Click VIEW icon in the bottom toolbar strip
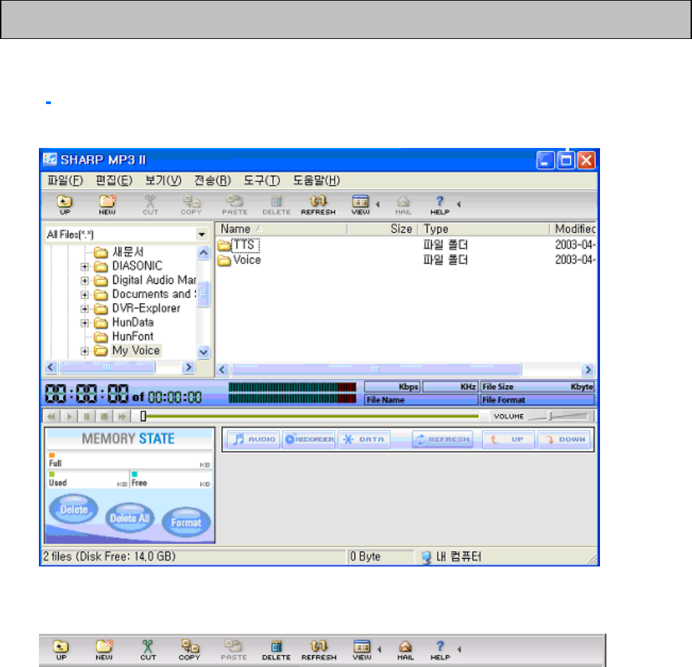 [x=362, y=650]
